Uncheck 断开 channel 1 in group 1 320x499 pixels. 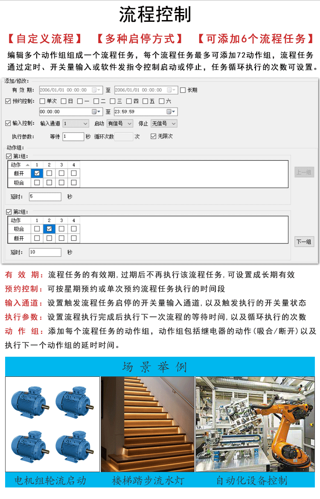point(37,173)
